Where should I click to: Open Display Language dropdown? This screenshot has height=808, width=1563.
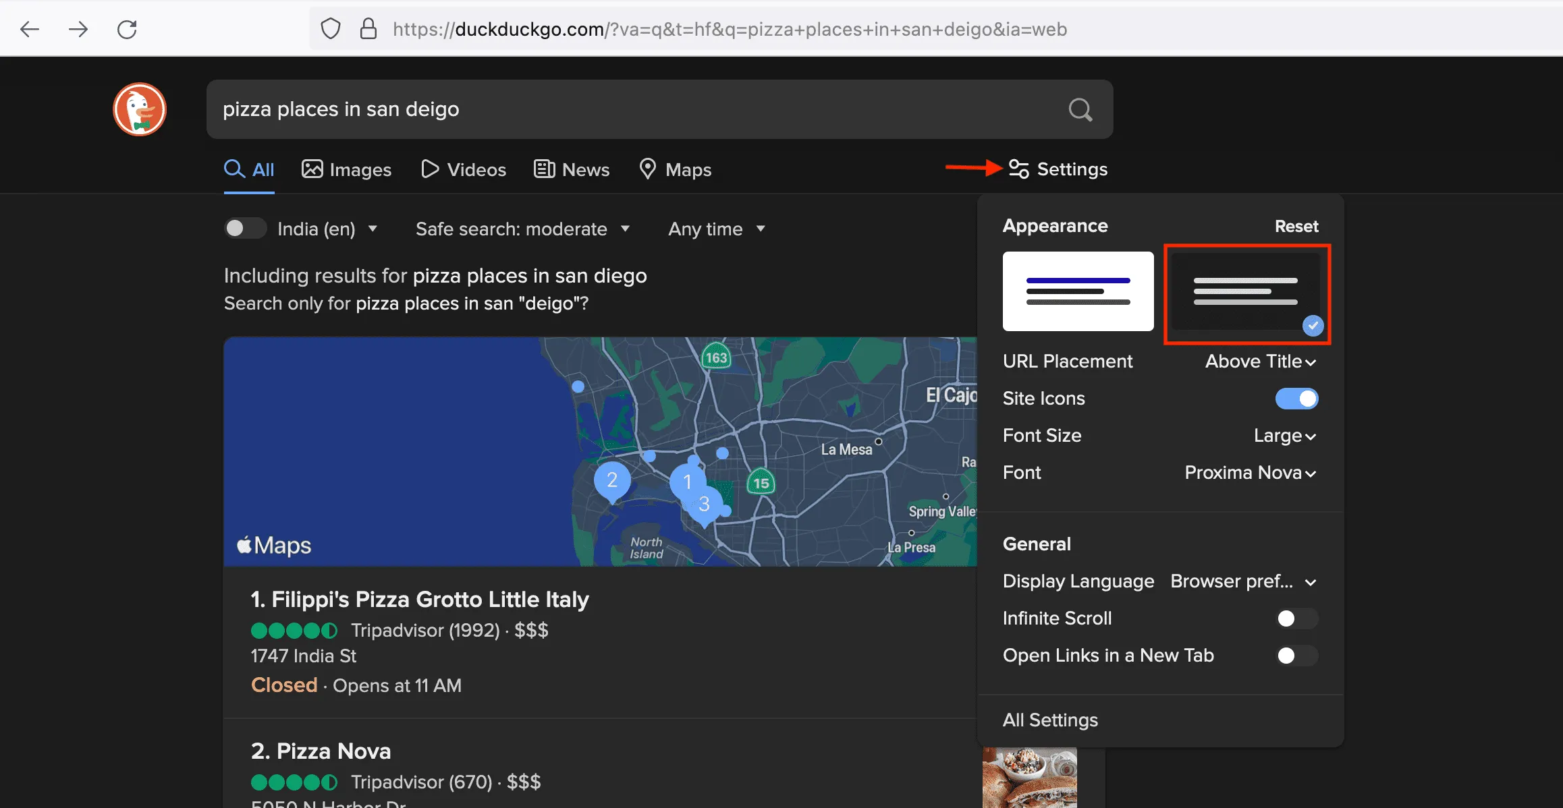1243,581
